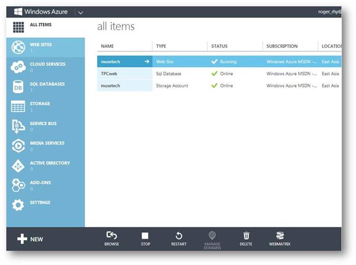The width and height of the screenshot is (356, 265).
Task: Open the Storage table icon
Action: coord(18,106)
